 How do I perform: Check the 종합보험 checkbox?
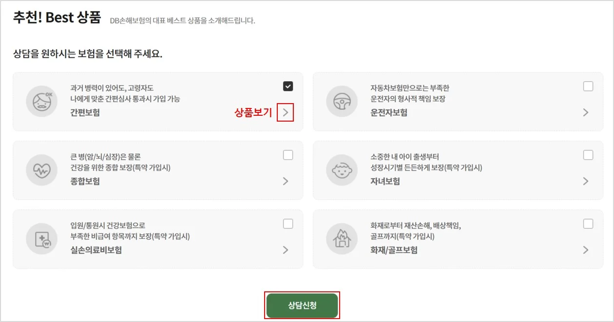click(288, 154)
